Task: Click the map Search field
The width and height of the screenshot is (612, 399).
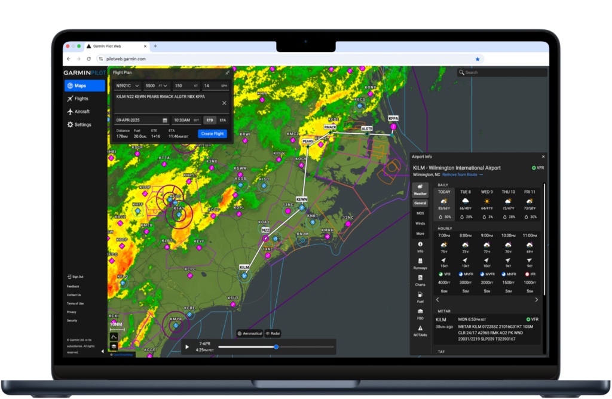Action: coord(502,72)
